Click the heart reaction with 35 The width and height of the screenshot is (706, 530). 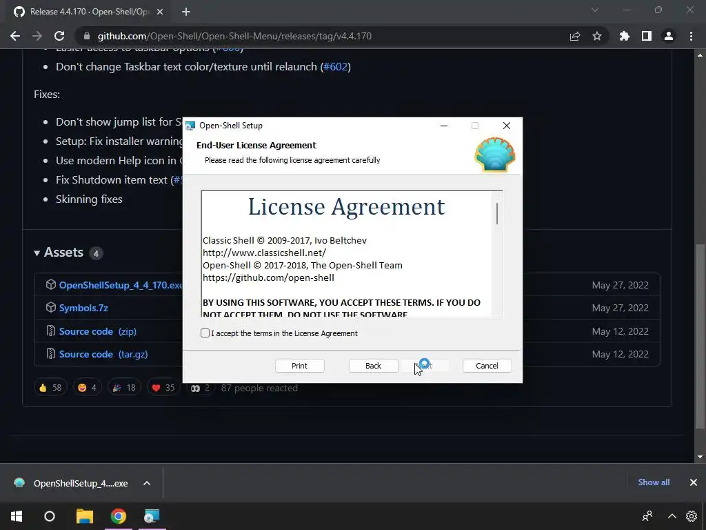pos(163,388)
